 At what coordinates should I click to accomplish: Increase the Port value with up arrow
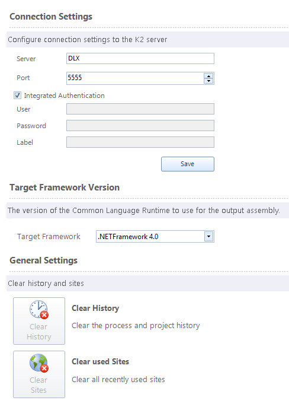tap(208, 76)
